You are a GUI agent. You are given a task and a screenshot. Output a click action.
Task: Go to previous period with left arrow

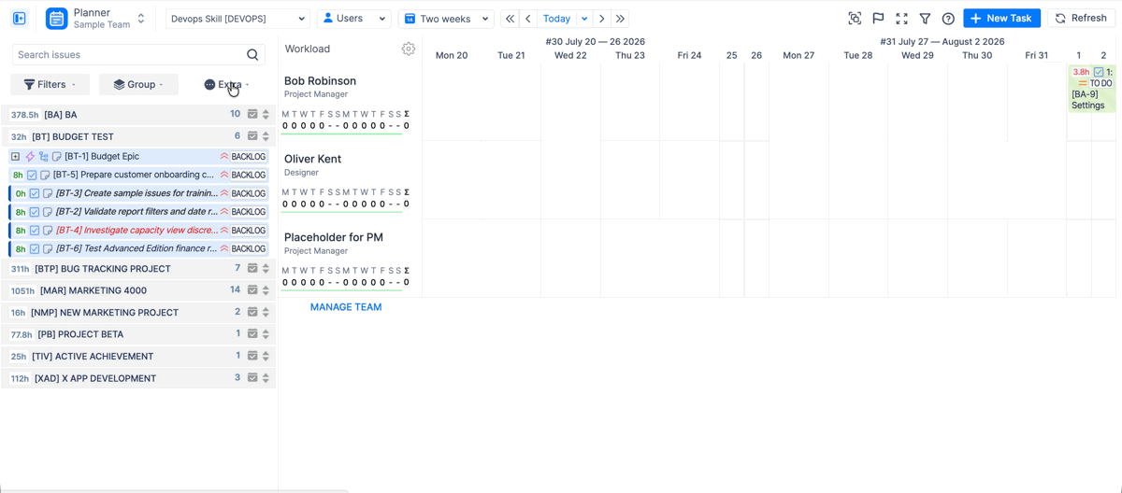pyautogui.click(x=528, y=19)
